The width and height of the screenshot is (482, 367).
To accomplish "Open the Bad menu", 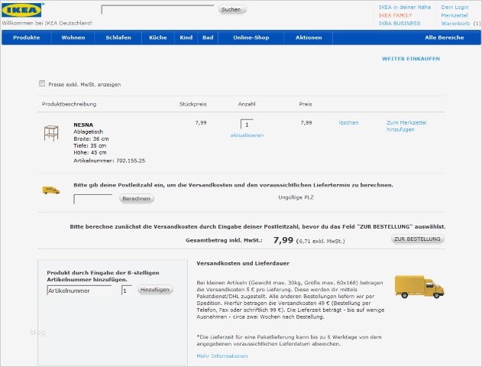I will click(x=208, y=37).
